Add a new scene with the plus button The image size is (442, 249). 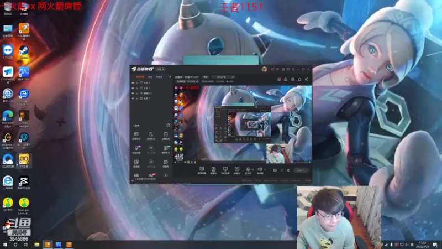[170, 77]
